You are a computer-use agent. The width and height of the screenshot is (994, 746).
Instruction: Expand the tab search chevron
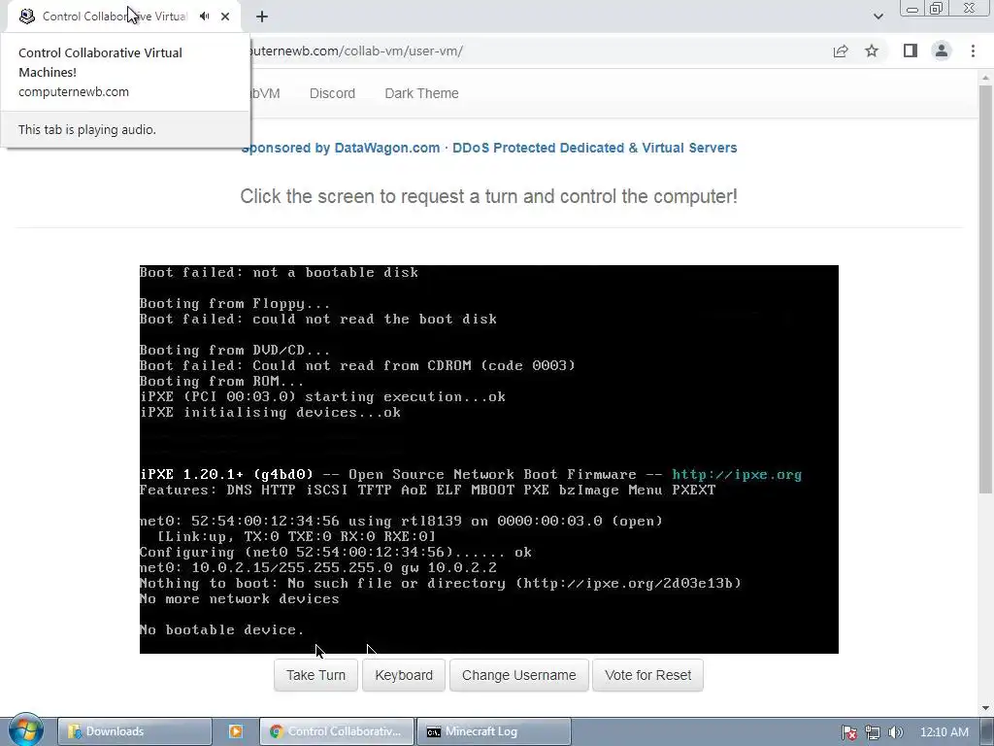pyautogui.click(x=878, y=17)
